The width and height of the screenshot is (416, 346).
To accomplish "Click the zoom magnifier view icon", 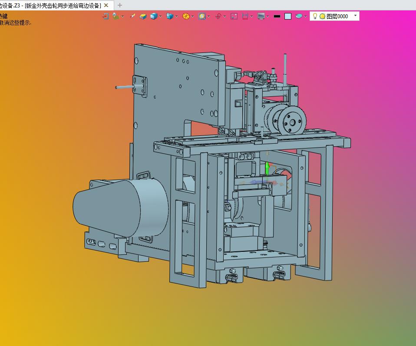I will pos(202,16).
